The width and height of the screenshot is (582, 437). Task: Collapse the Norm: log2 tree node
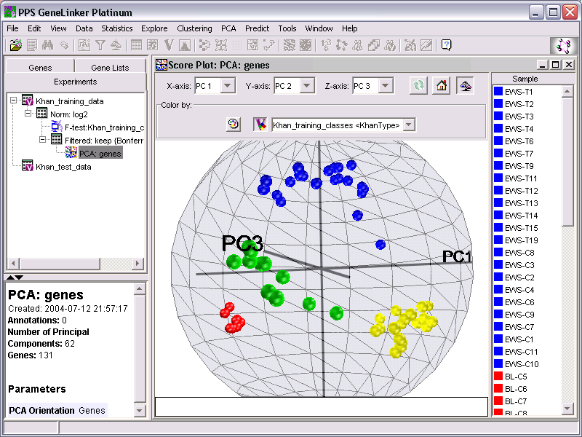(28, 114)
